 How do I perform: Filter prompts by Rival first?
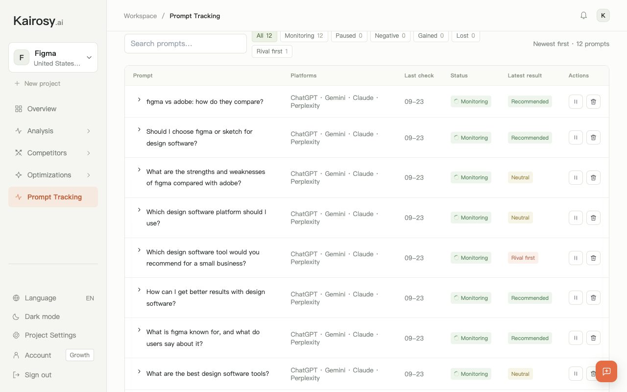coord(272,51)
